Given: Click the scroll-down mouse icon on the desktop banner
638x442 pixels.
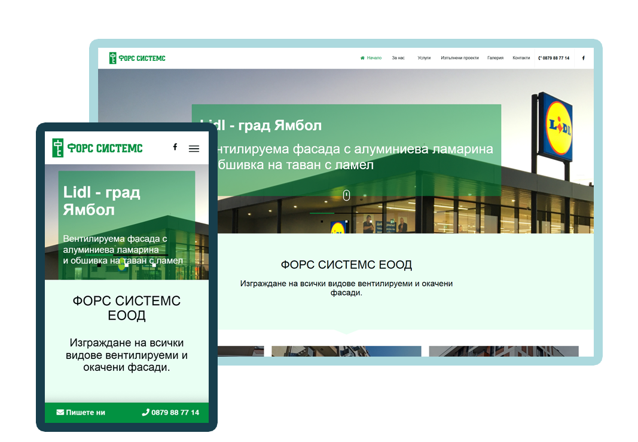Looking at the screenshot, I should point(346,195).
